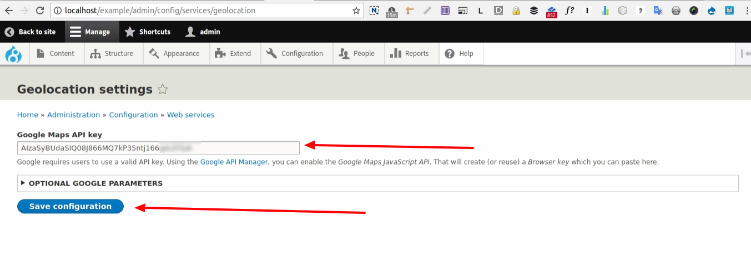This screenshot has height=256, width=751.
Task: Reload the page with the refresh icon
Action: [x=40, y=11]
